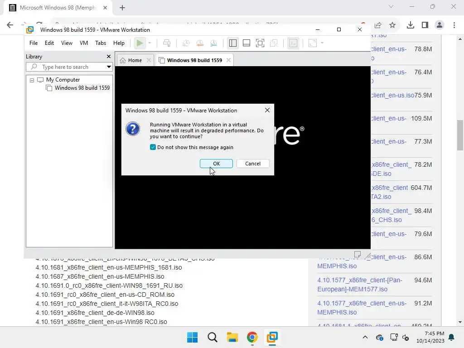Open the VM menu

pos(84,43)
